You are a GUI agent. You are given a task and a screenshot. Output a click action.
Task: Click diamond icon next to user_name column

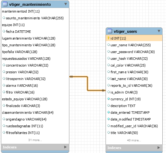[108, 45]
